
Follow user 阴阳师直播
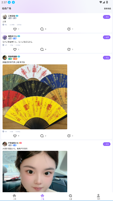pyautogui.click(x=107, y=58)
